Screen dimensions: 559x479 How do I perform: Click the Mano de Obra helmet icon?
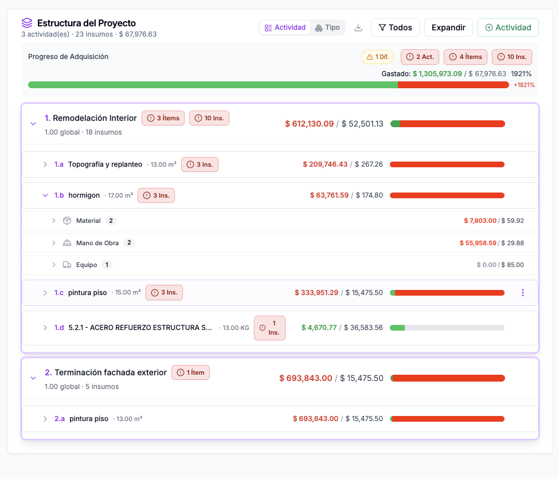pyautogui.click(x=67, y=242)
